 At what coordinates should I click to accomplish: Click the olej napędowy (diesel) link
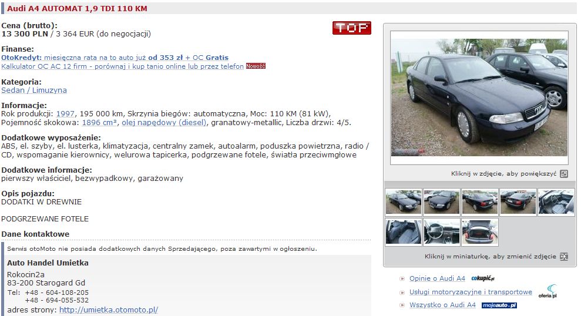click(164, 123)
